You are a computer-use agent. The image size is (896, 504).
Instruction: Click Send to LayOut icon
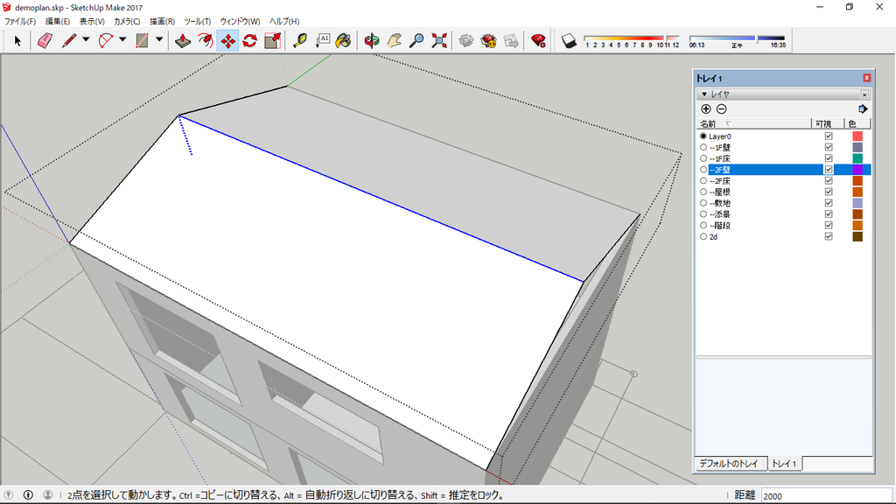coord(511,41)
